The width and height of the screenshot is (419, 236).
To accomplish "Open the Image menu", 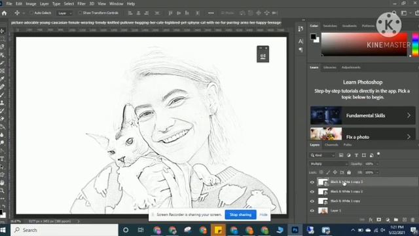I will [x=31, y=4].
